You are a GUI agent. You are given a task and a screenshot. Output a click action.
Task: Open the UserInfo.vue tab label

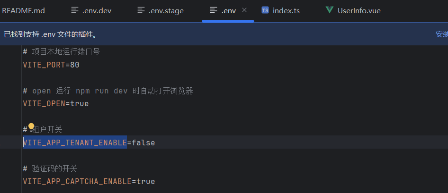tap(359, 10)
